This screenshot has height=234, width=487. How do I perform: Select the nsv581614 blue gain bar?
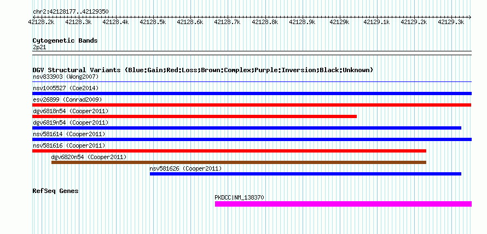click(252, 139)
